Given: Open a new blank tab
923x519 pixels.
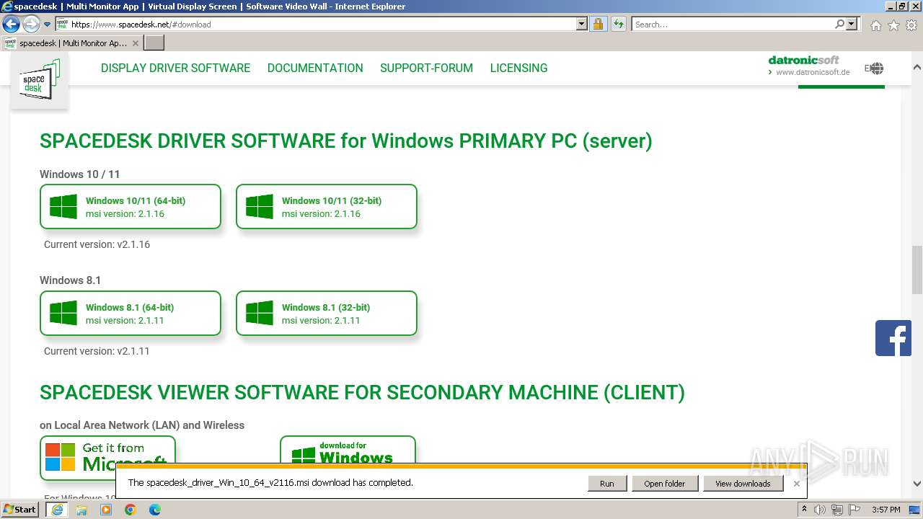Looking at the screenshot, I should point(154,43).
